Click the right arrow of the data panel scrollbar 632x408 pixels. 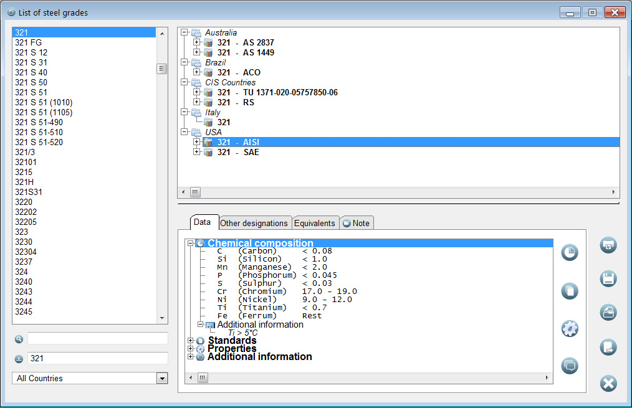547,378
